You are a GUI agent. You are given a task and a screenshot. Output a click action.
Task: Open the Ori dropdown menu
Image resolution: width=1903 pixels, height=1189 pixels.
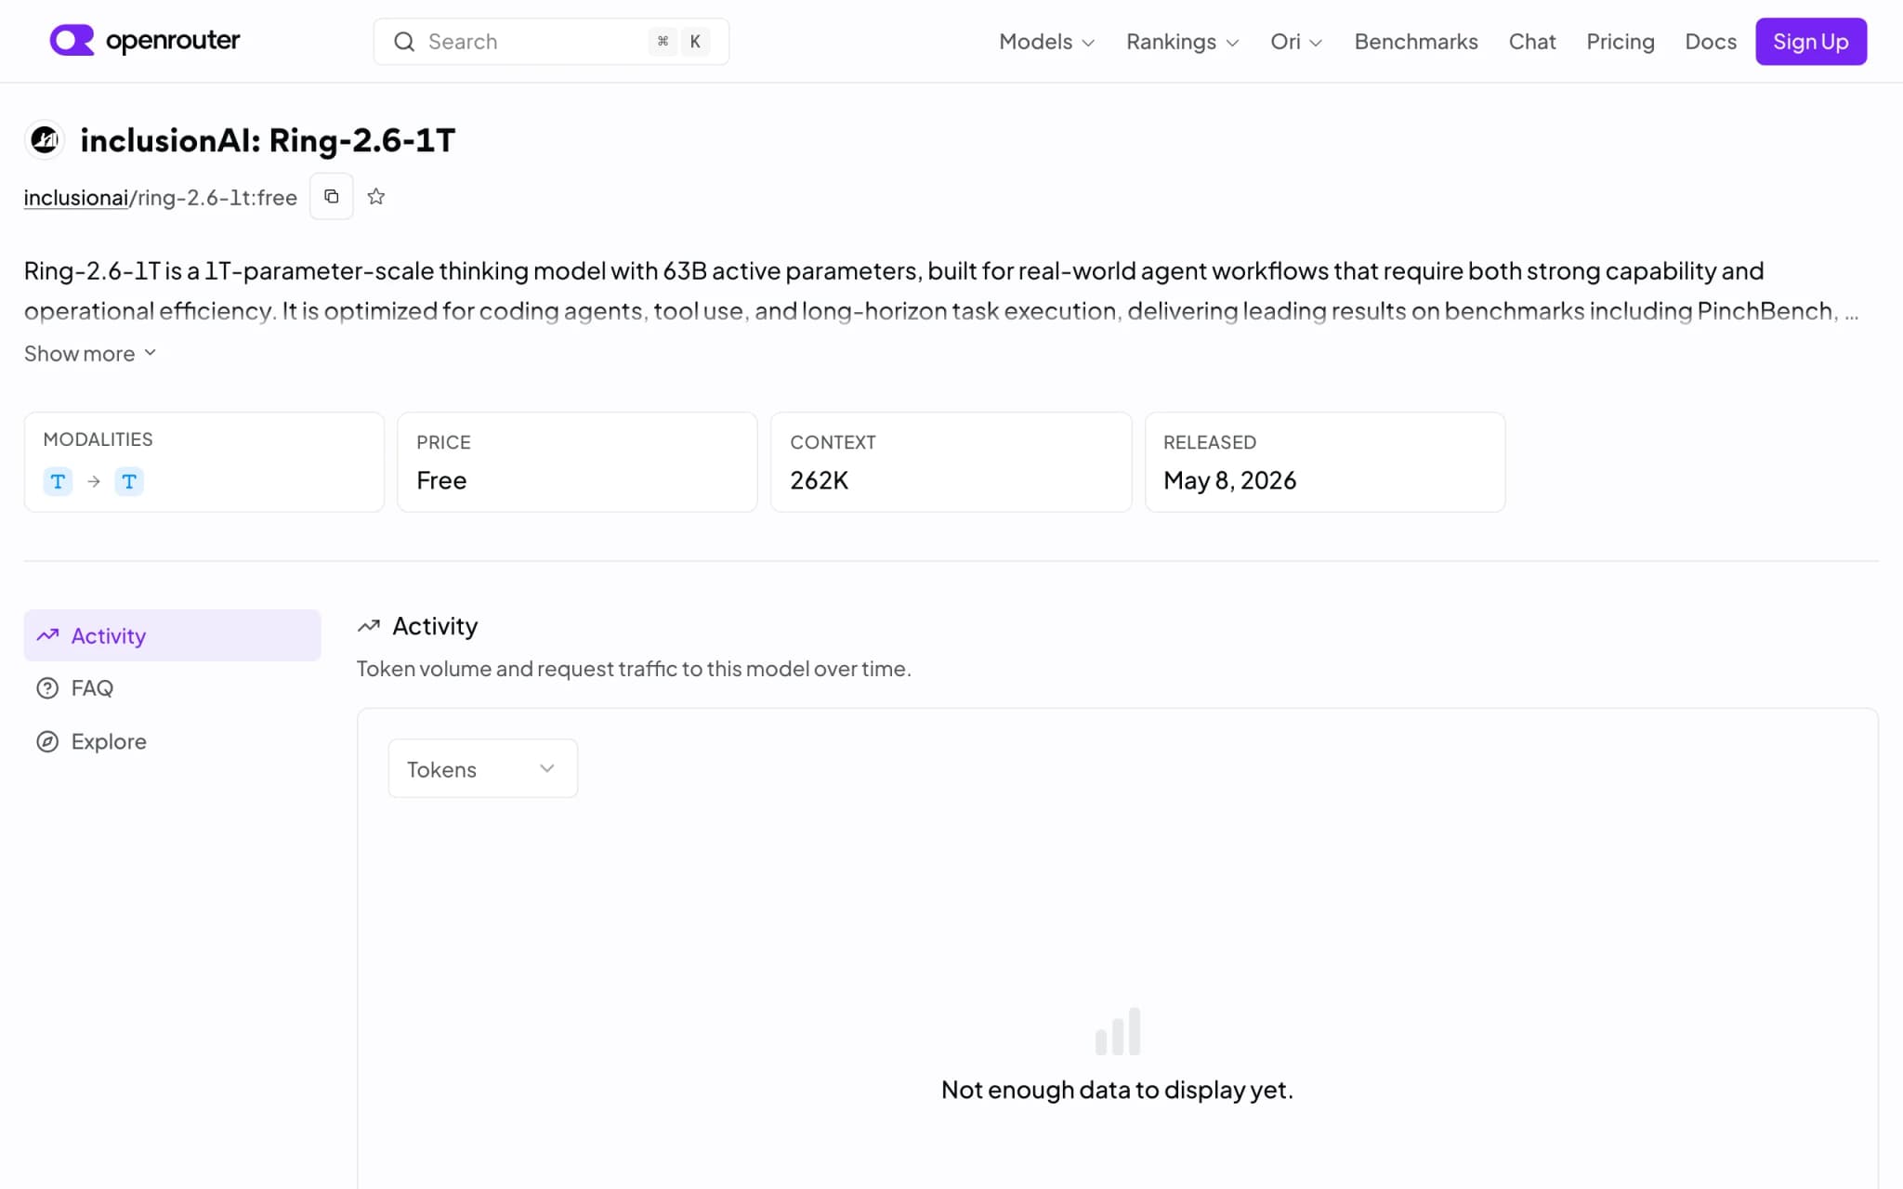pyautogui.click(x=1296, y=42)
